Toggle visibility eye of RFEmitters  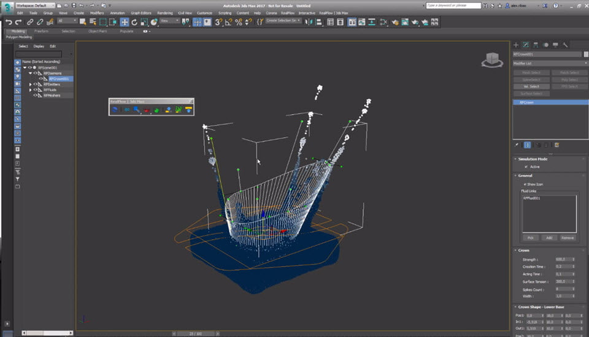36,85
